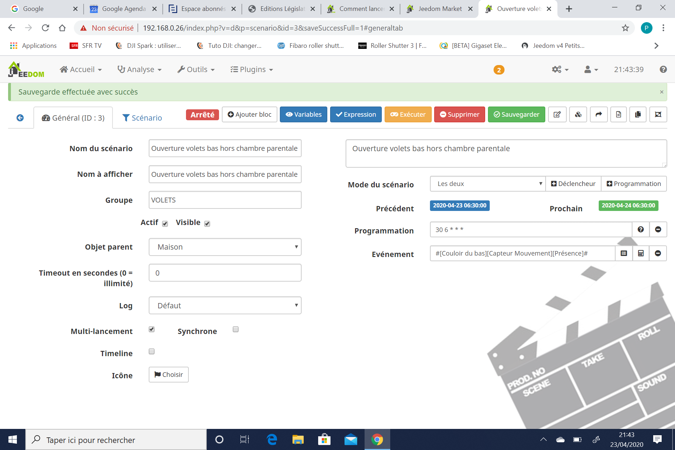
Task: Open the Plugins menu
Action: click(252, 70)
